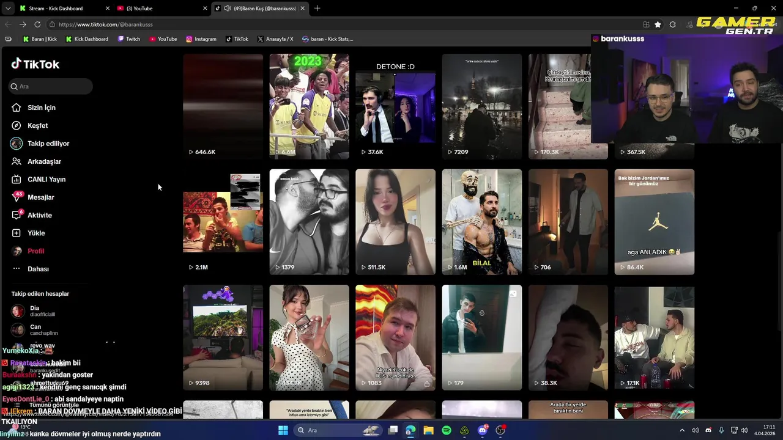Viewport: 783px width, 440px height.
Task: Close the YouTube browser tab
Action: click(205, 9)
